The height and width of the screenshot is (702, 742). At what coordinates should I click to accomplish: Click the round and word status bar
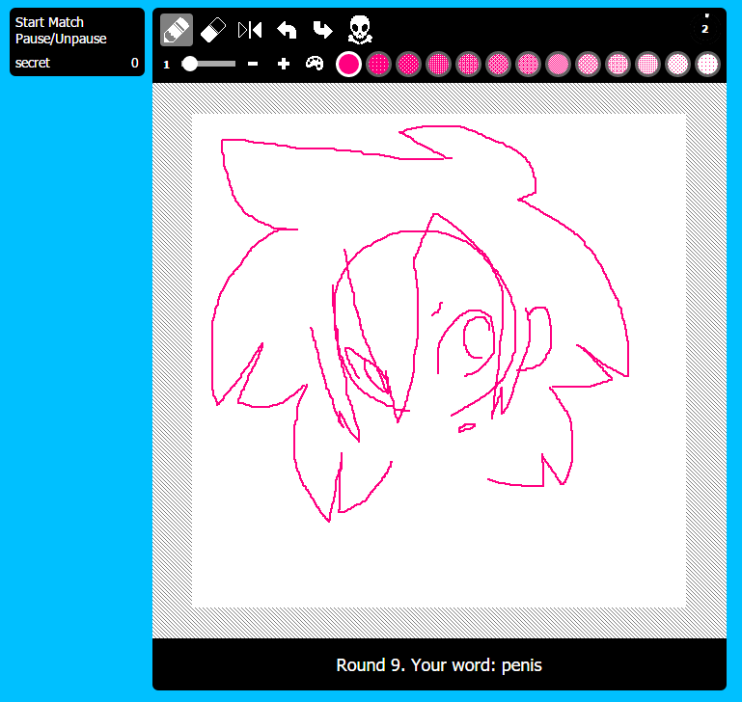(x=438, y=665)
